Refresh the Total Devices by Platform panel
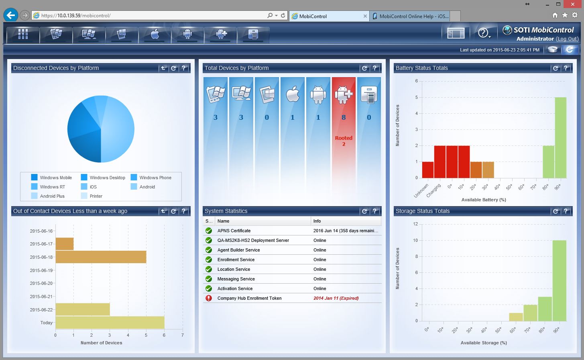Image resolution: width=584 pixels, height=360 pixels. click(x=365, y=68)
